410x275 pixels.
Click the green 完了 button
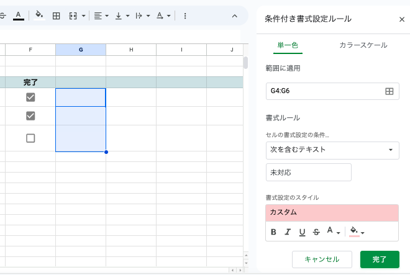(x=380, y=259)
